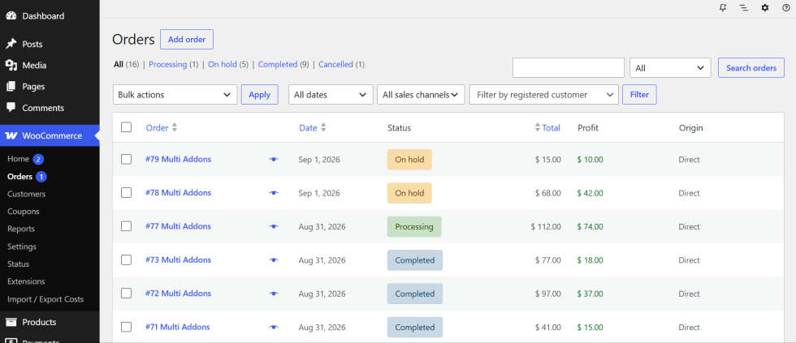Toggle the select-all orders checkbox
796x343 pixels.
click(127, 127)
